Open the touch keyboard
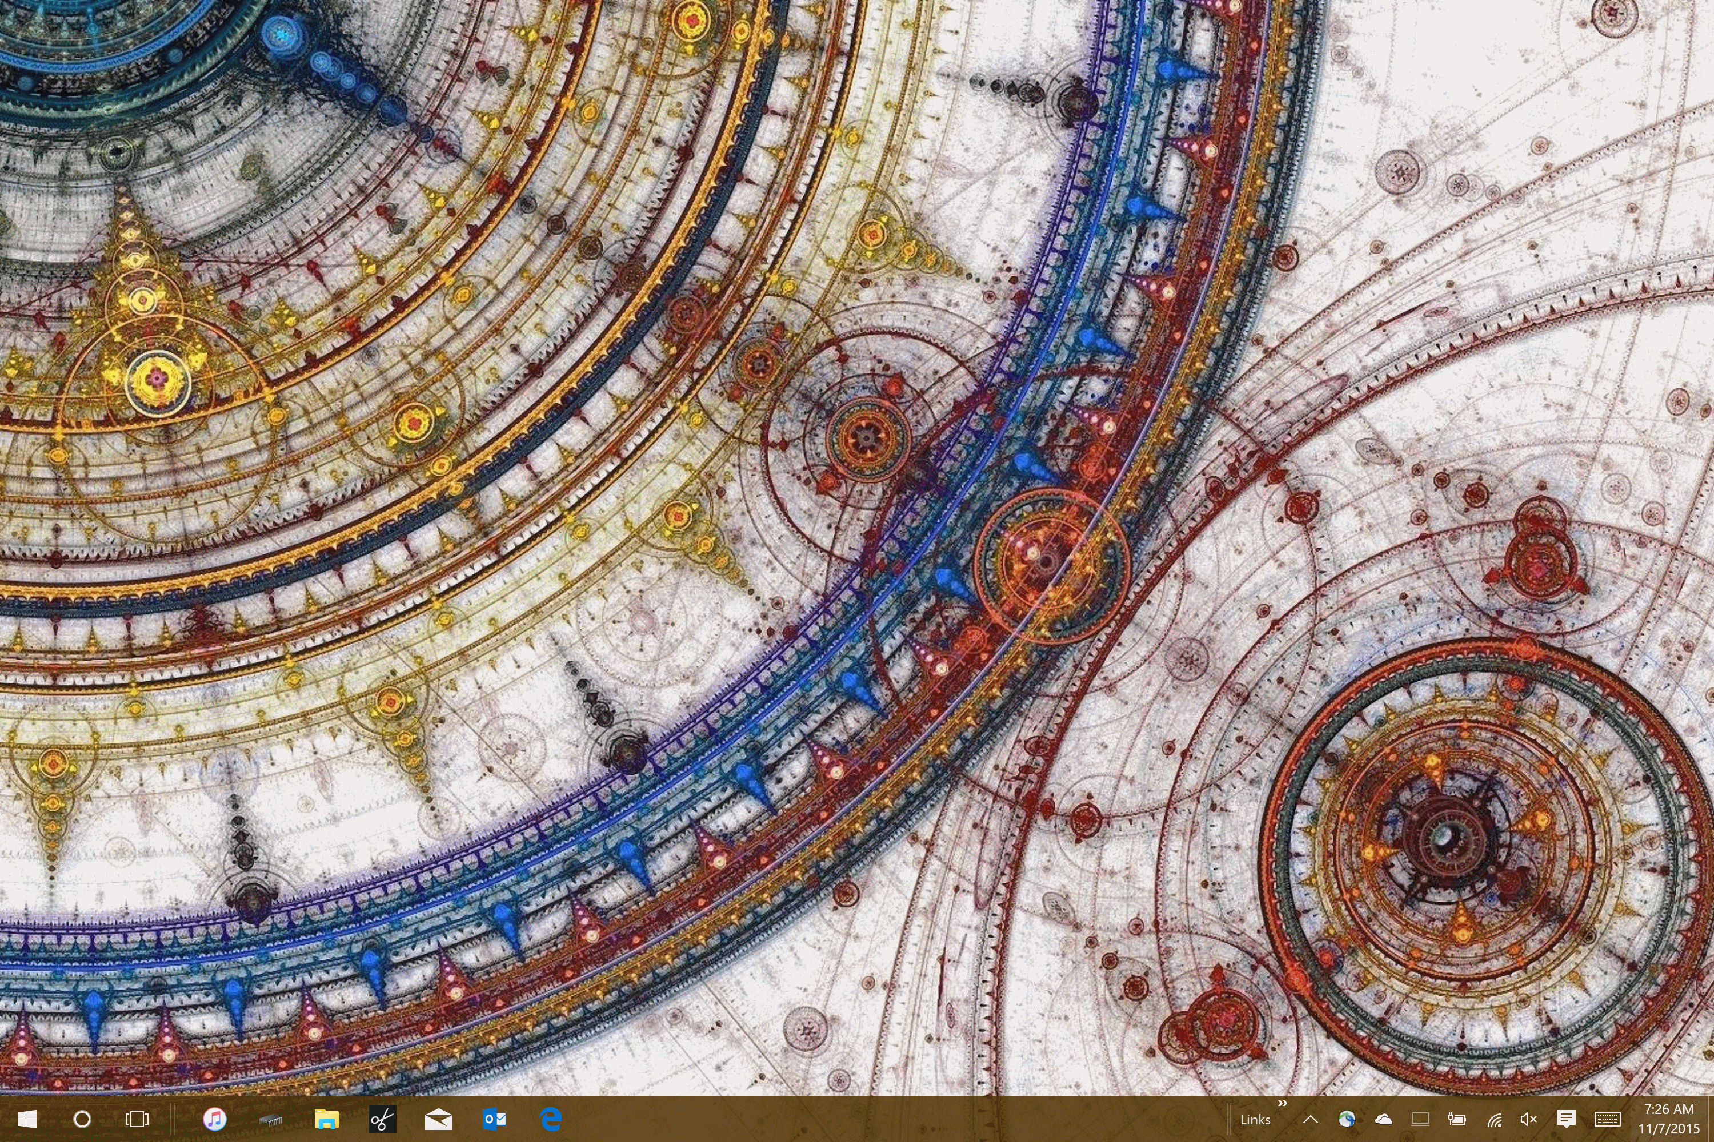The width and height of the screenshot is (1714, 1142). [x=1607, y=1119]
